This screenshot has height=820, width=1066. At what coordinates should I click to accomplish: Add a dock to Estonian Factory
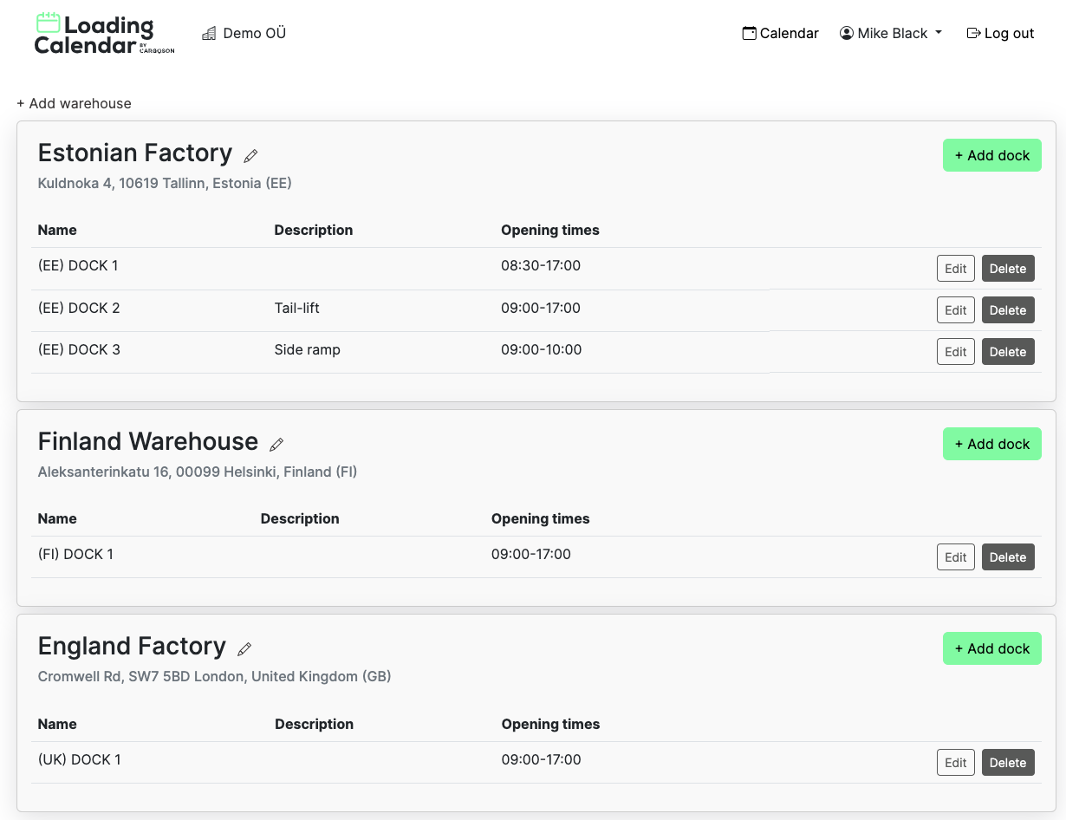[991, 155]
